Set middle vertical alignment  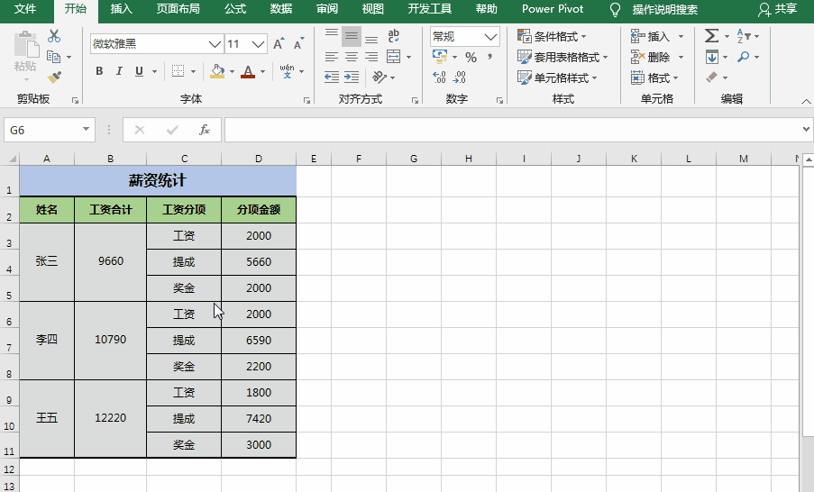[352, 36]
